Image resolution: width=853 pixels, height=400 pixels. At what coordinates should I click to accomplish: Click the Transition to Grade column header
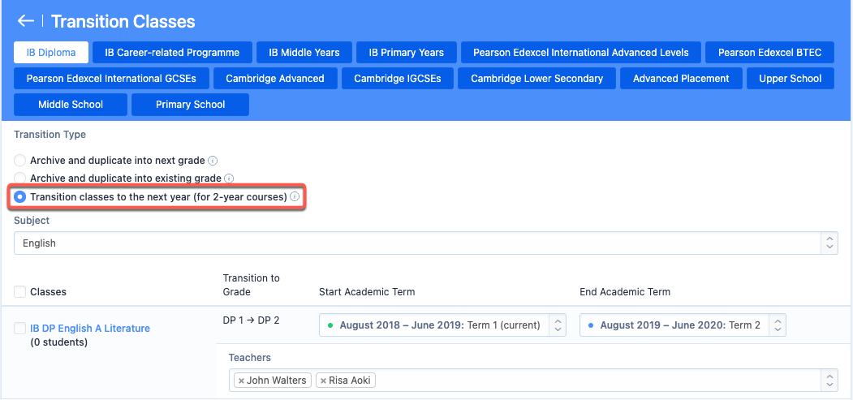252,285
